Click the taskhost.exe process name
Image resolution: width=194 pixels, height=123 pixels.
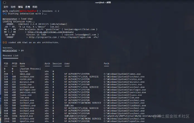pos(28,105)
